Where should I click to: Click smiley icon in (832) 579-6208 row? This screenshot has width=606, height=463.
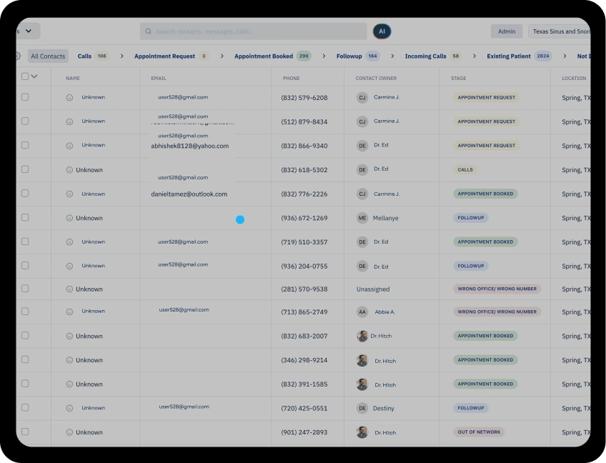[x=69, y=98]
